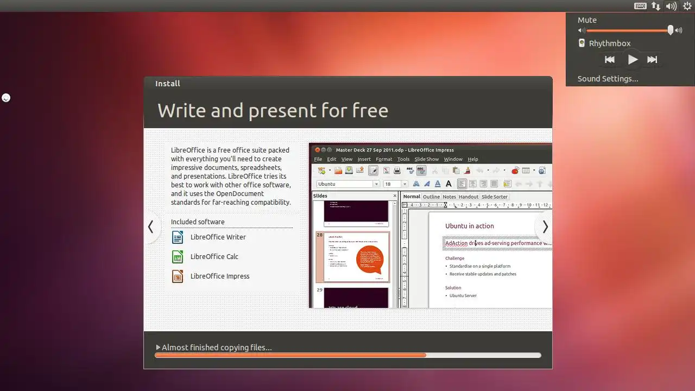Open the Insert menu in Impress screenshot

pyautogui.click(x=364, y=159)
